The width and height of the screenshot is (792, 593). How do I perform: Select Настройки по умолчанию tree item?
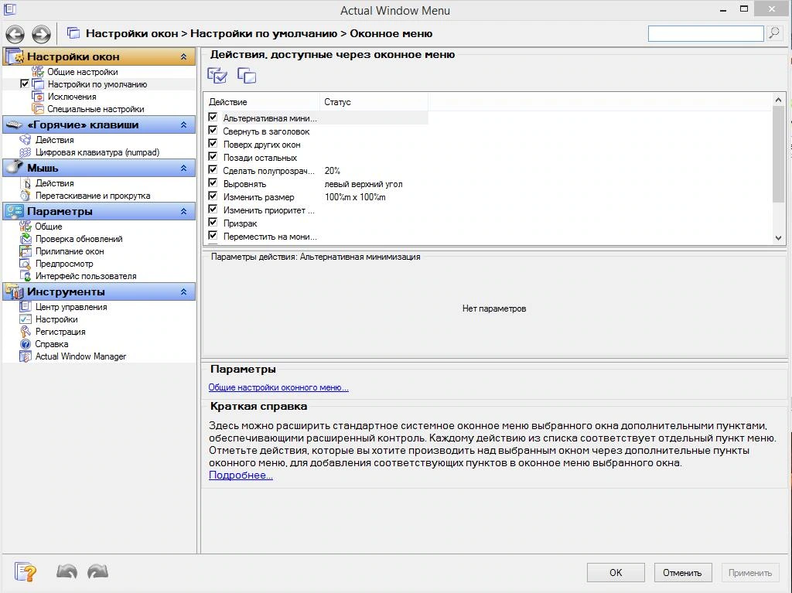coord(97,84)
